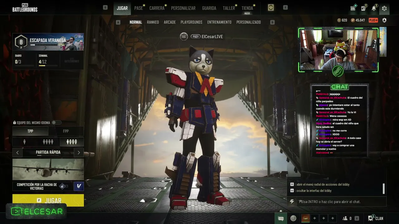Select solo mode with the single player icon

(25, 142)
